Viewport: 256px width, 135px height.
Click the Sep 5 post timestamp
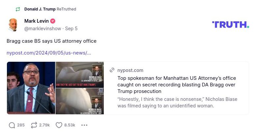click(x=71, y=29)
